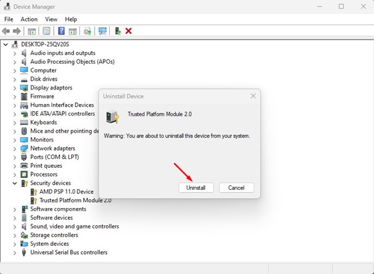Expand Display adaptors category
Screen dimensions: 374x274
pos(15,88)
